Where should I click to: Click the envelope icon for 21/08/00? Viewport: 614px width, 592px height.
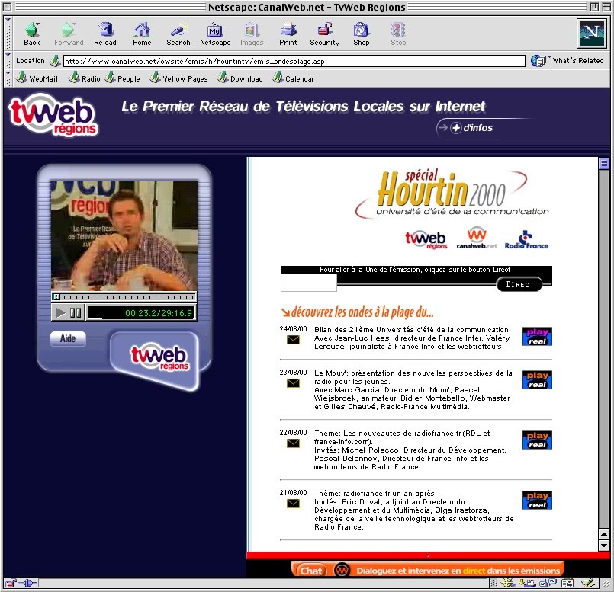click(x=293, y=504)
